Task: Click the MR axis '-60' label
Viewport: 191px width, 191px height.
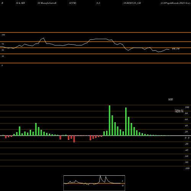Action: tap(186, 156)
